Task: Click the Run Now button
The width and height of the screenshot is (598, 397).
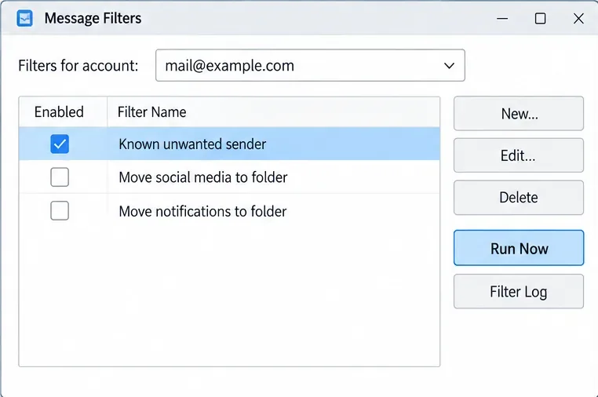Action: (519, 248)
